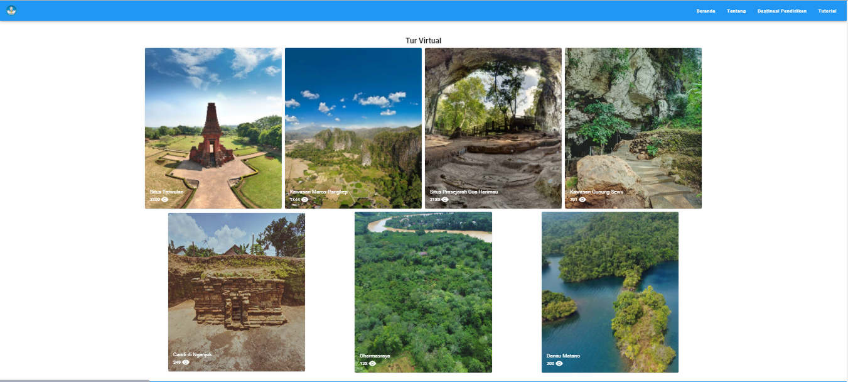Viewport: 848px width, 382px height.
Task: Click the eye icon under Candi di Nganjuk
Action: tap(186, 362)
